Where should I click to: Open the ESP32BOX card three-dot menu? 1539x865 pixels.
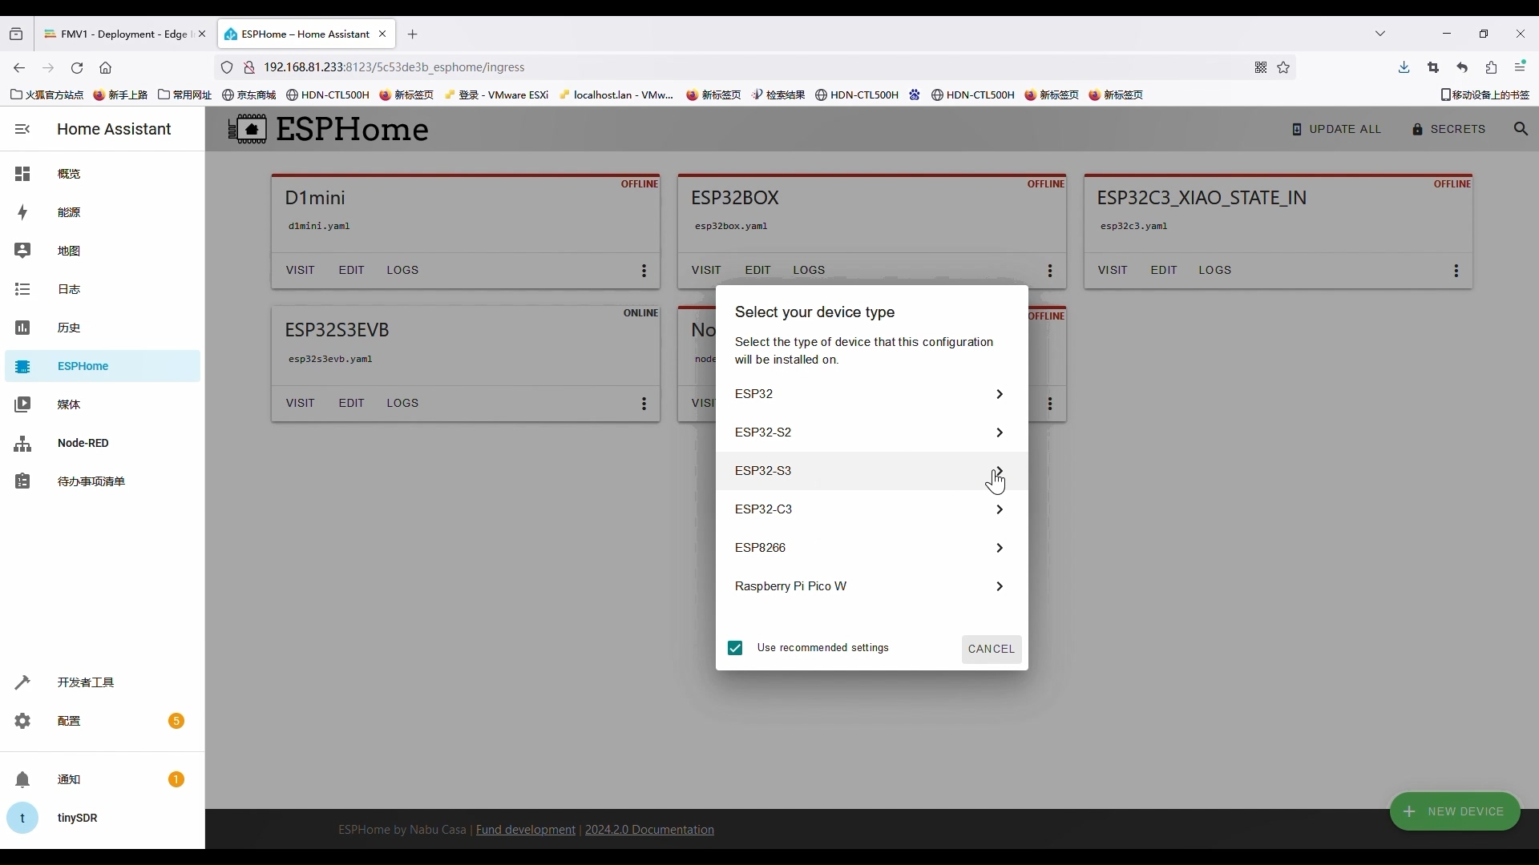(1050, 271)
